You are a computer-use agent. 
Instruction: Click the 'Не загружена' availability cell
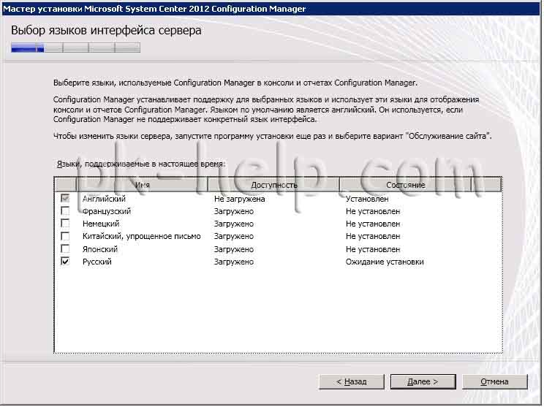(x=239, y=199)
